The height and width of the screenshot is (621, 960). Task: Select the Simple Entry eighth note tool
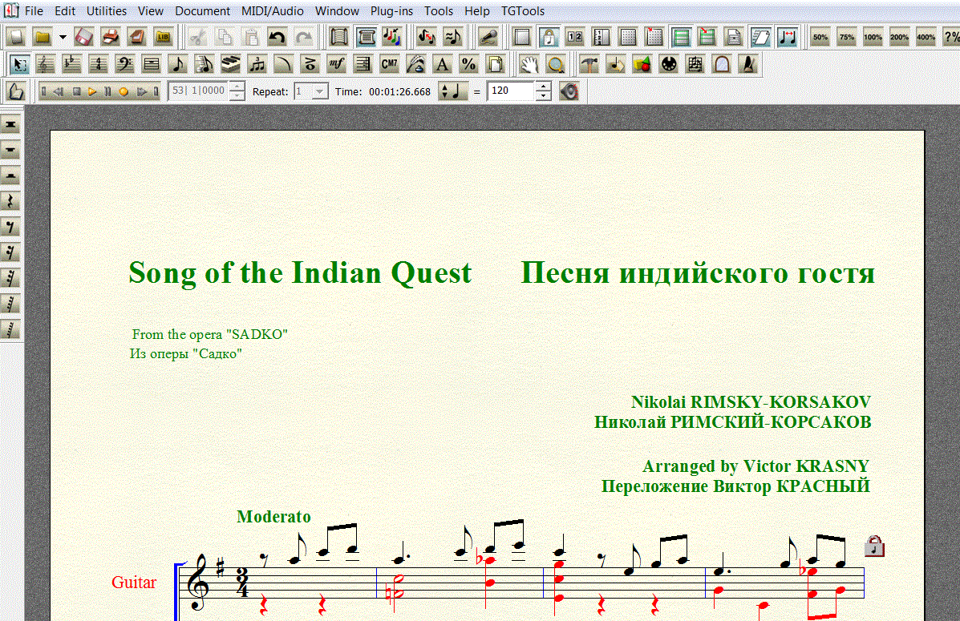point(177,64)
